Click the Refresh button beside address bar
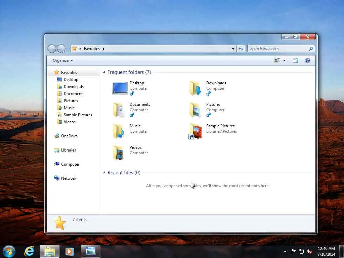Image resolution: width=344 pixels, height=258 pixels. tap(241, 49)
